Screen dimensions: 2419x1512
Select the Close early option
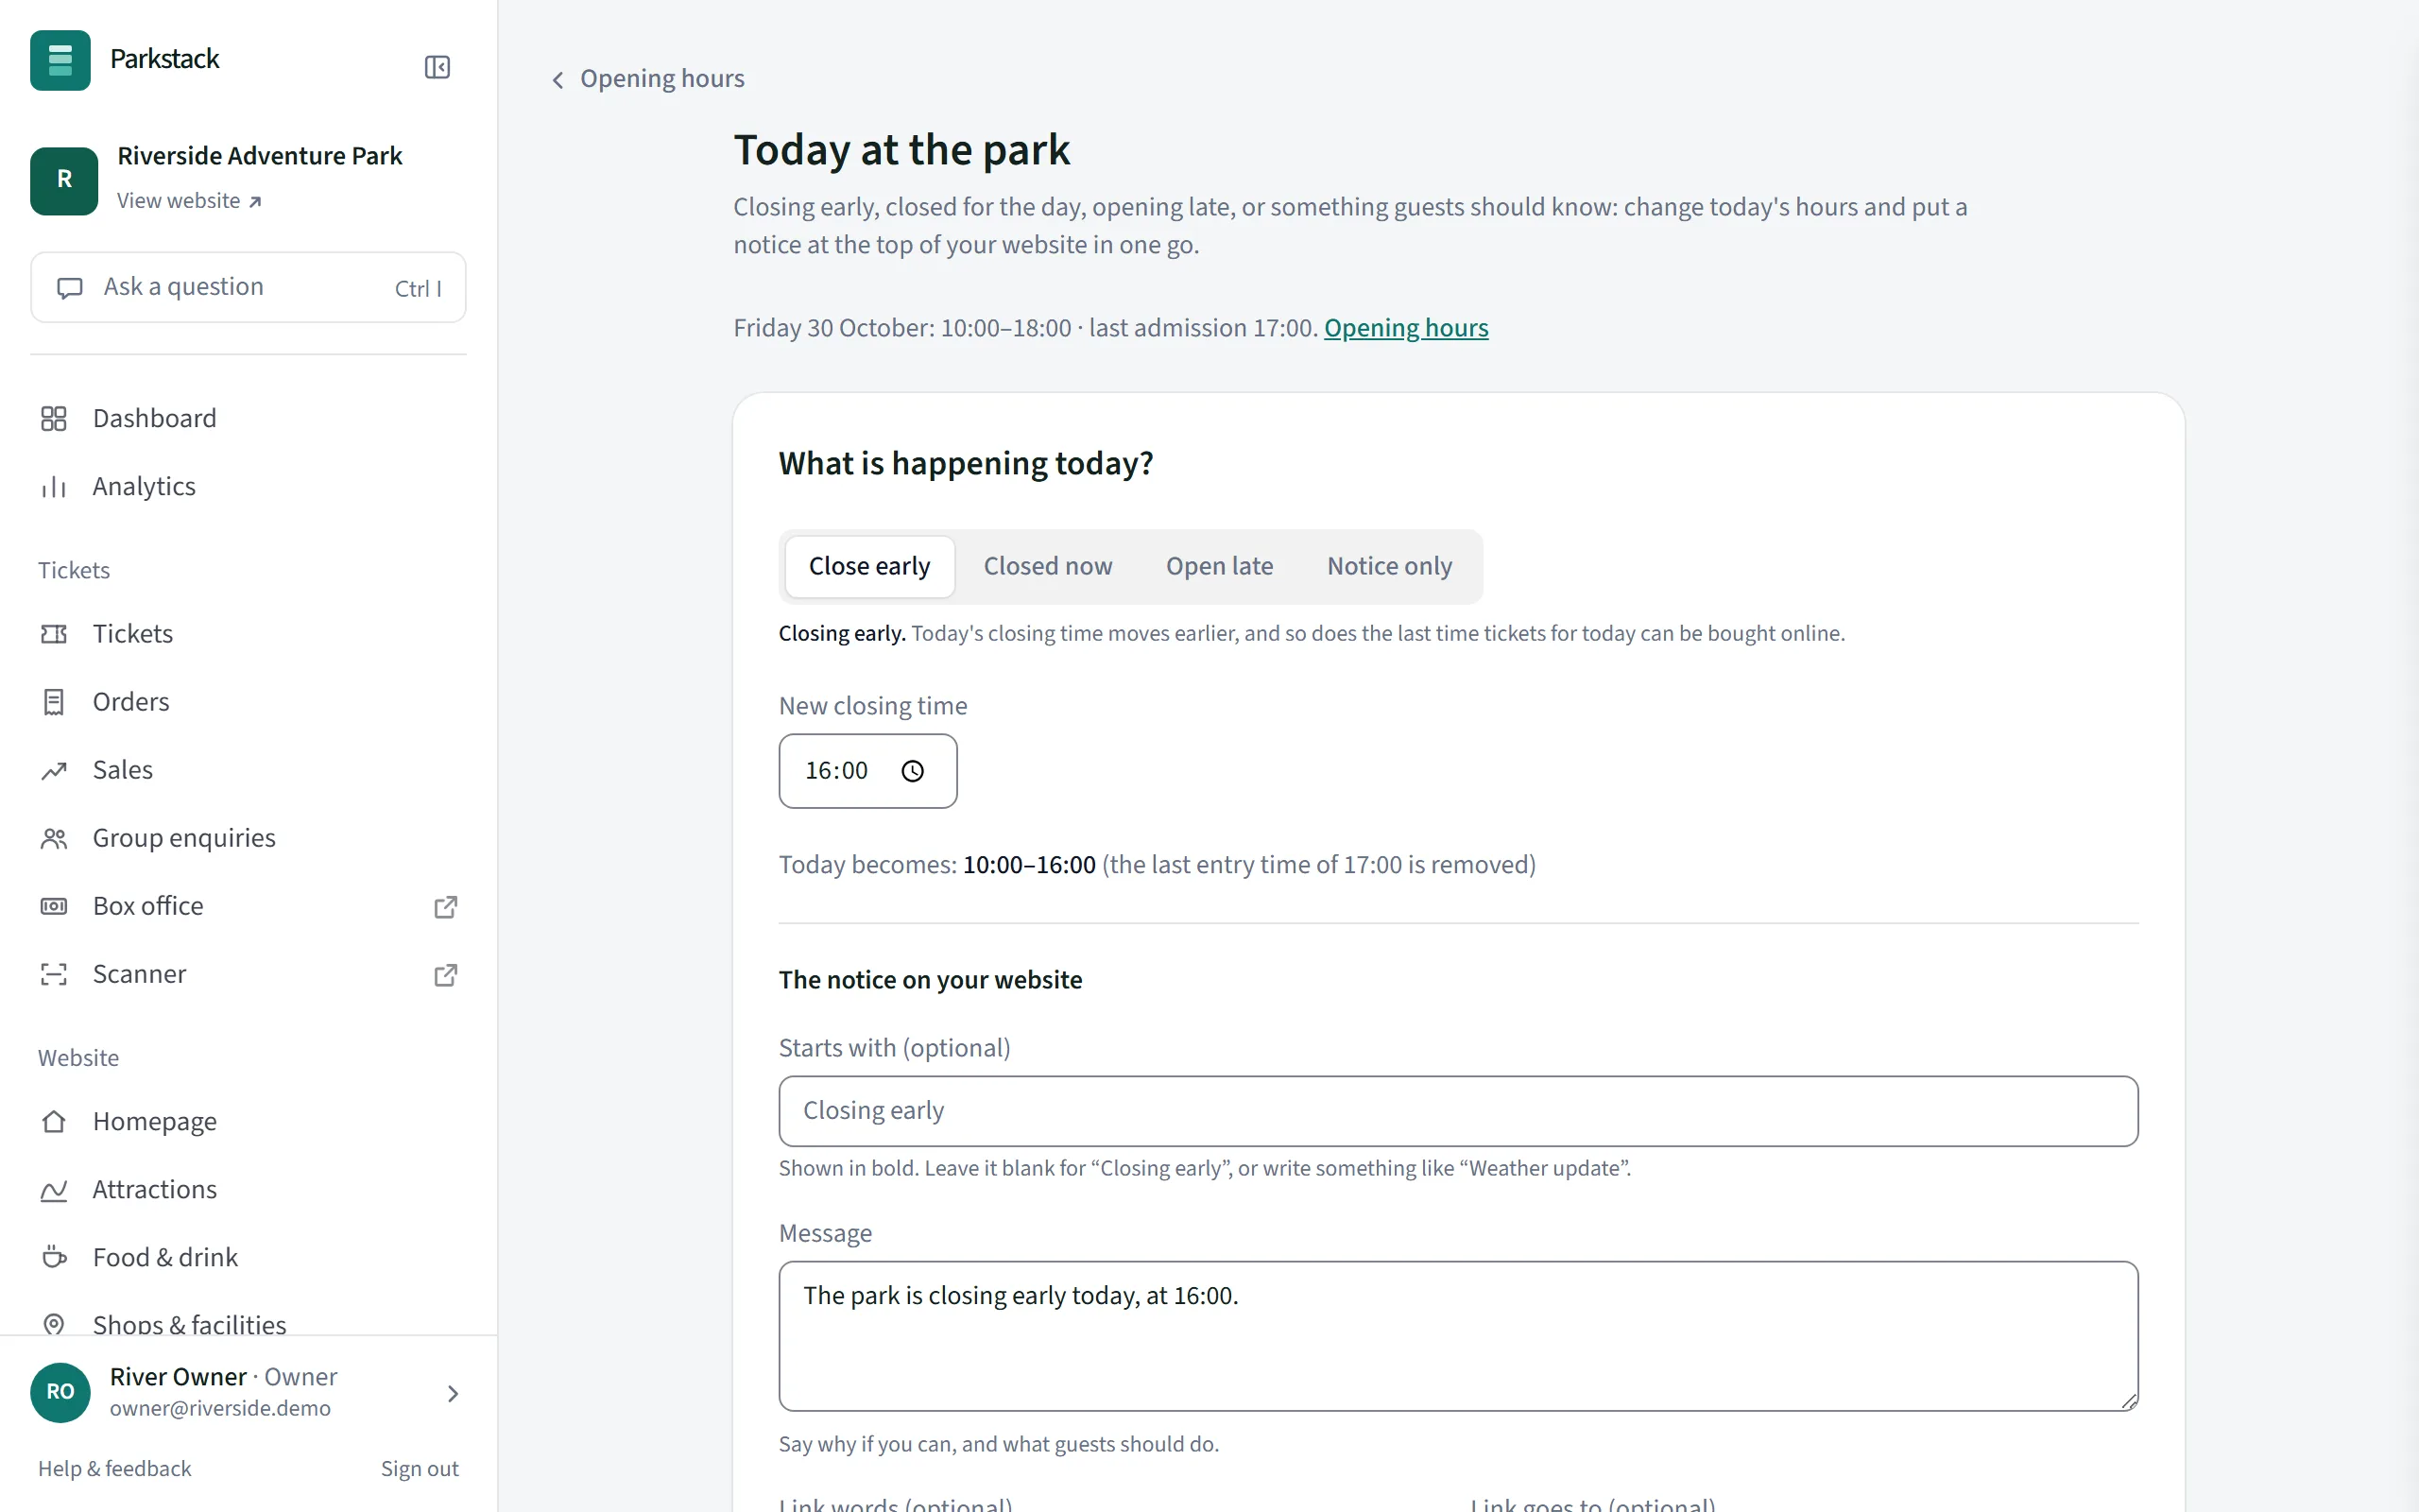(x=868, y=567)
